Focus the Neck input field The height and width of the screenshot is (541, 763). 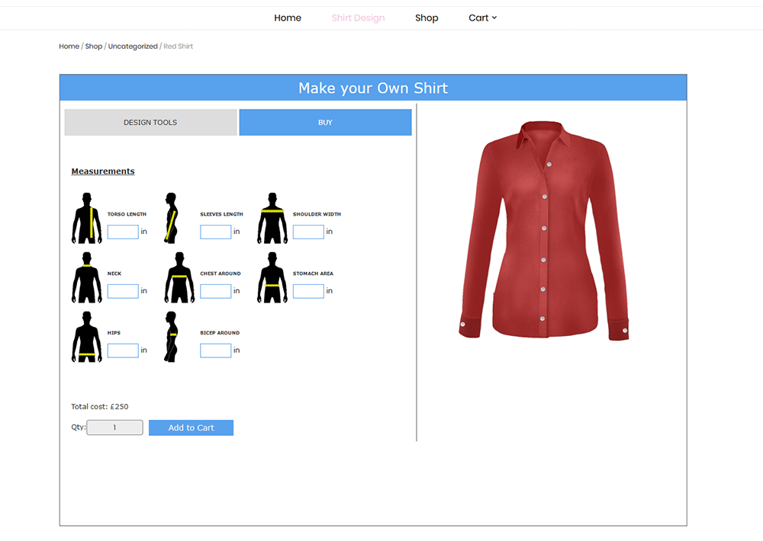pyautogui.click(x=123, y=291)
